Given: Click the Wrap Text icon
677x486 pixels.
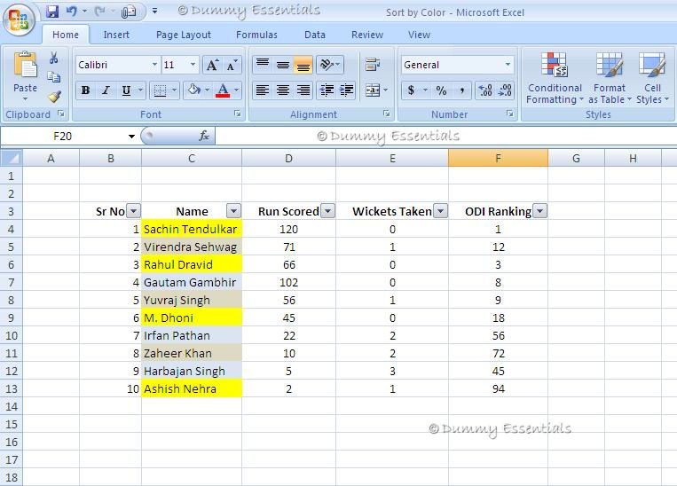Looking at the screenshot, I should pyautogui.click(x=373, y=65).
